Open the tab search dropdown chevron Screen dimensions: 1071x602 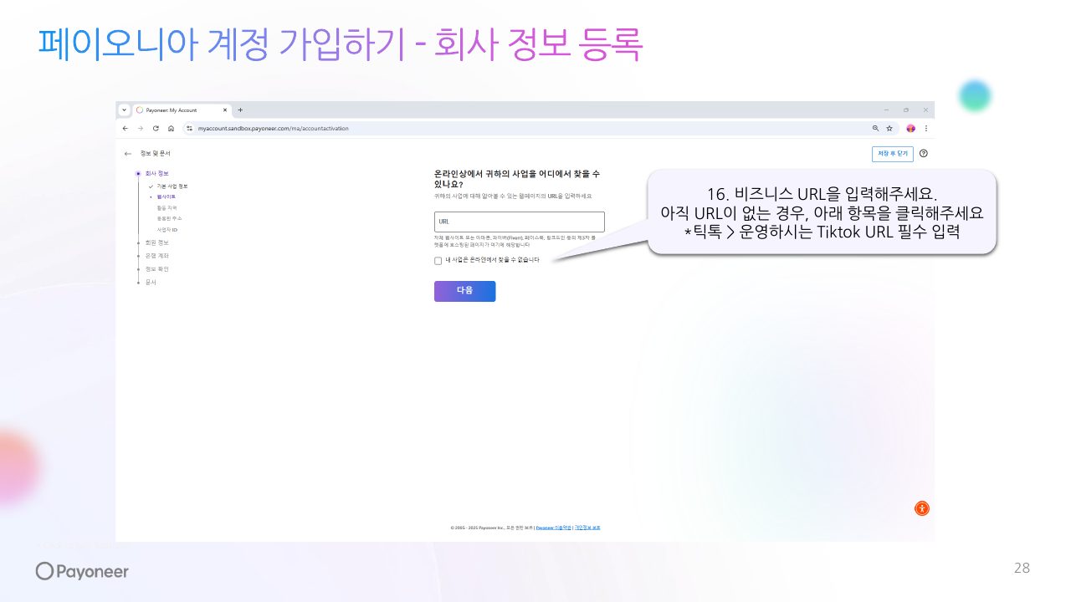(x=125, y=110)
